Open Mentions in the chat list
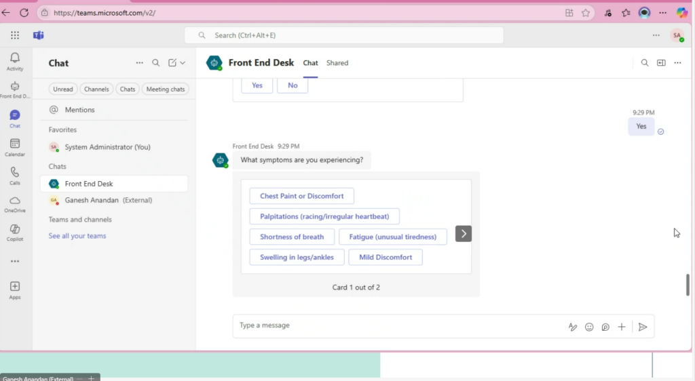Image resolution: width=695 pixels, height=381 pixels. coord(114,110)
